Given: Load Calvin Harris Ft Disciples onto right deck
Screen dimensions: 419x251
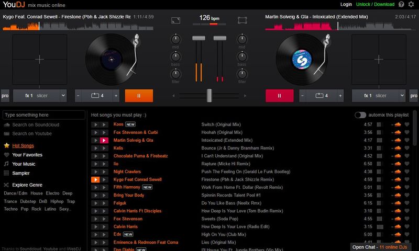Looking at the screenshot, I should click(104, 211).
